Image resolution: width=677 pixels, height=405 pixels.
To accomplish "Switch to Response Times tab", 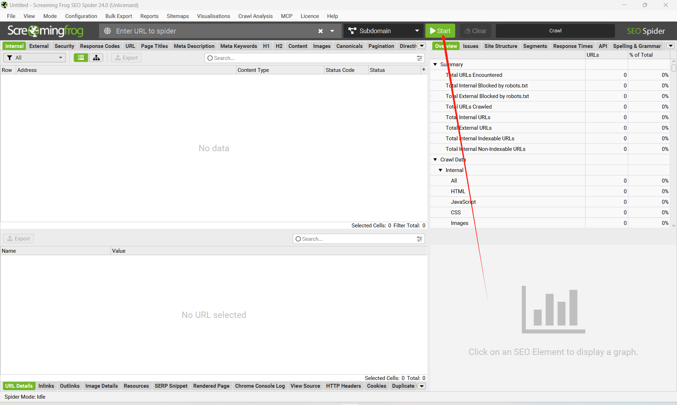I will coord(573,46).
